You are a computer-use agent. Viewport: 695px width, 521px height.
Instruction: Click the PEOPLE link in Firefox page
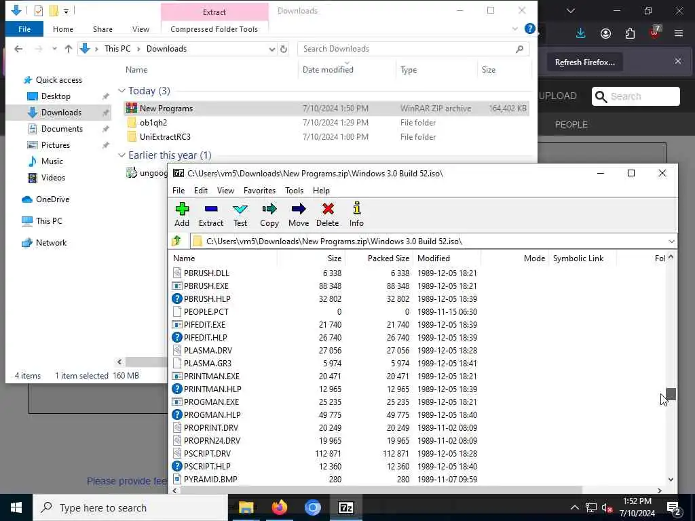[x=571, y=125]
